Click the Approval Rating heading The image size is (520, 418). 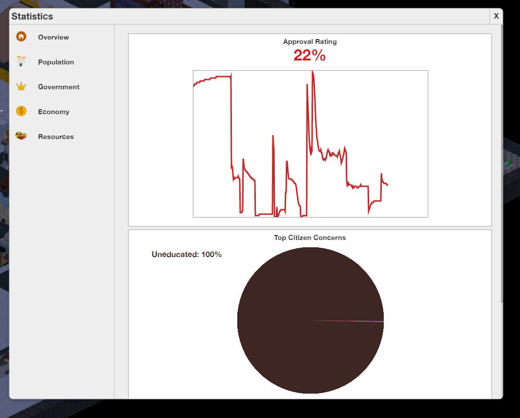click(310, 42)
